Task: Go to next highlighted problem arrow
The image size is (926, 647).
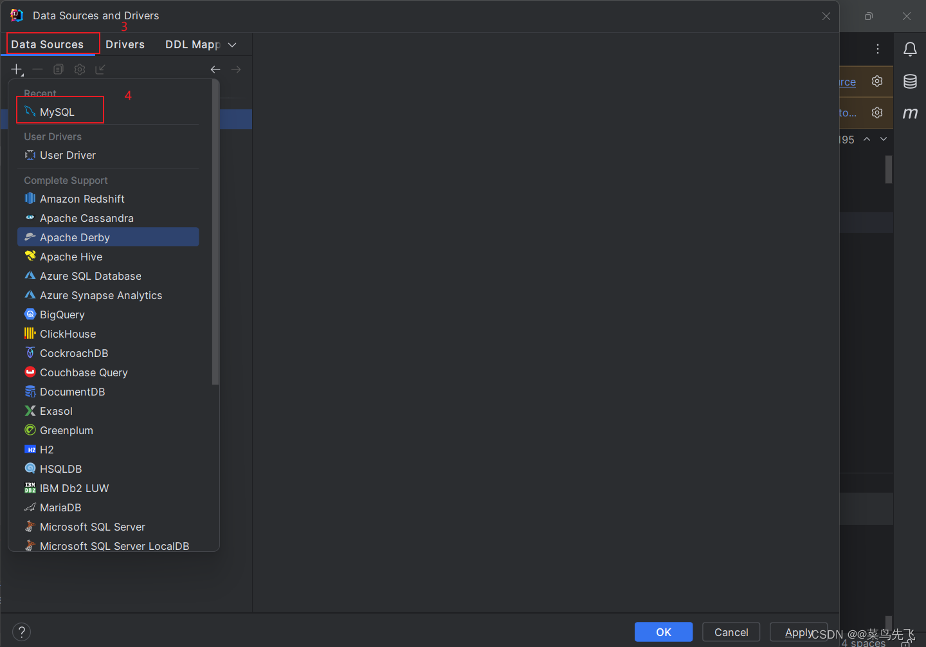Action: 884,139
